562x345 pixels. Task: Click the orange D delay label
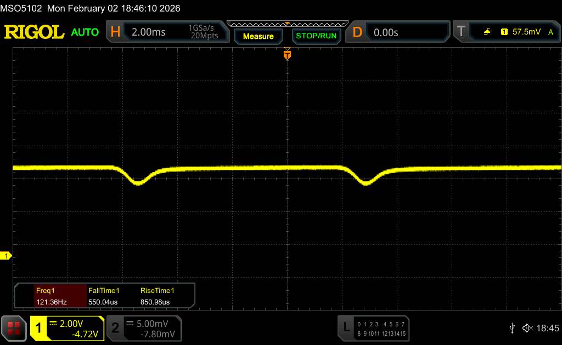click(x=357, y=32)
